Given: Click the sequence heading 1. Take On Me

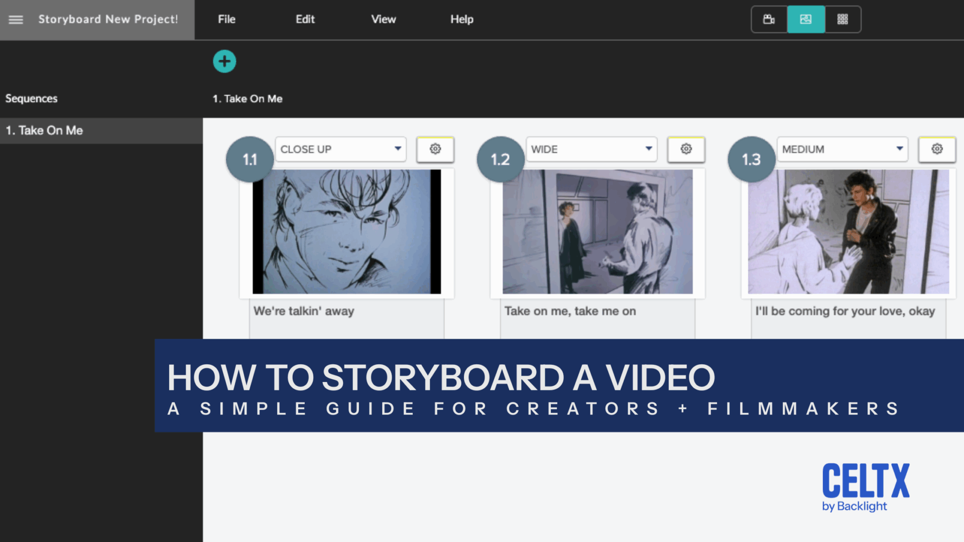Looking at the screenshot, I should 248,98.
